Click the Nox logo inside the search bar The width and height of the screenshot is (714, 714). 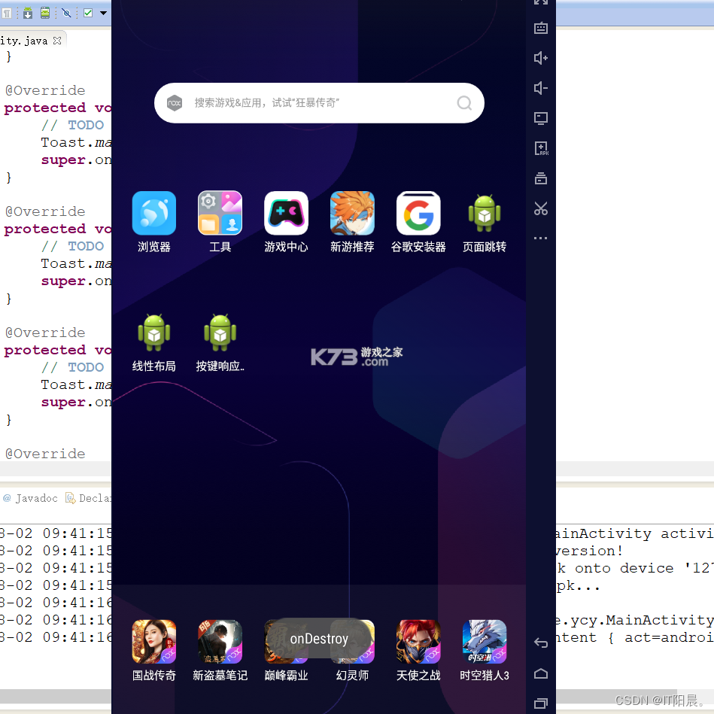tap(175, 103)
